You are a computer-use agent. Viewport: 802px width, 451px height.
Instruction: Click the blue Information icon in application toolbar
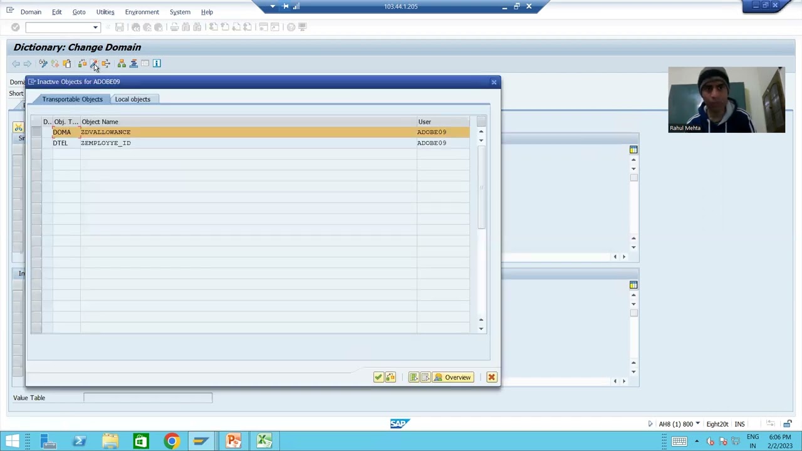[x=157, y=63]
